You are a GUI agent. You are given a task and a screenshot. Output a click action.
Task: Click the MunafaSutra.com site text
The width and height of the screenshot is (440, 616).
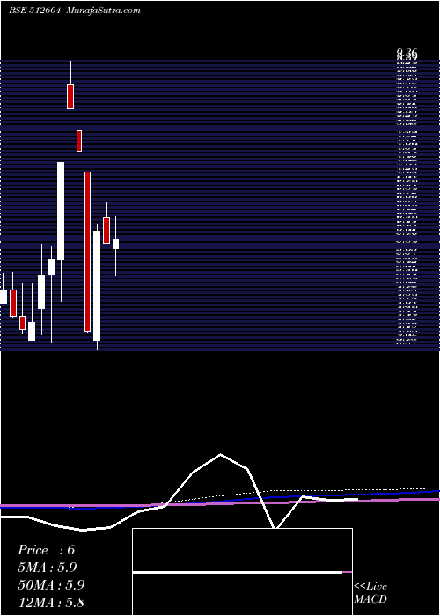[x=103, y=11]
